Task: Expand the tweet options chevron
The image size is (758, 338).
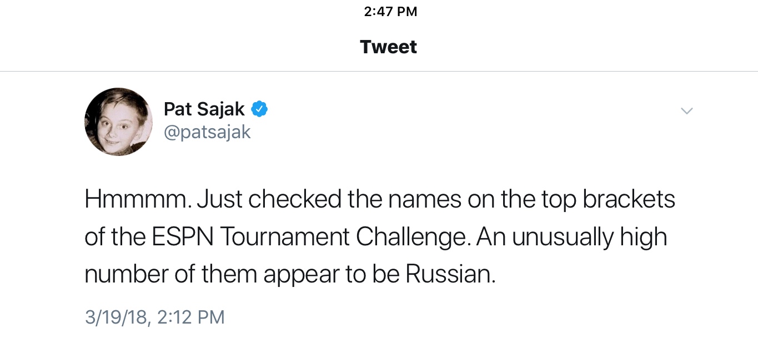Action: point(687,111)
